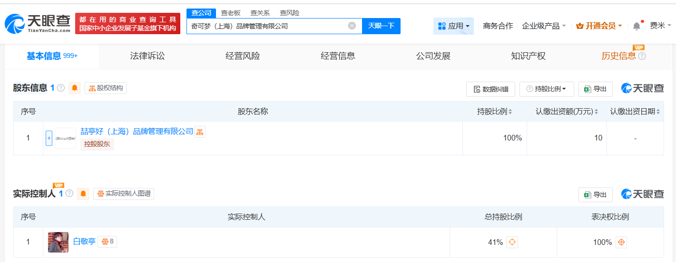The image size is (676, 262).
Task: Expand the shareholder row with the plus button
Action: pyautogui.click(x=49, y=138)
